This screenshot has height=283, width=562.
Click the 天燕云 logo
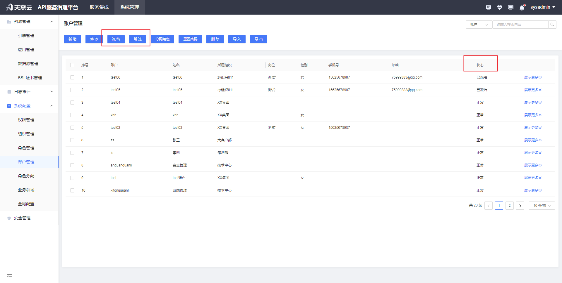click(19, 7)
